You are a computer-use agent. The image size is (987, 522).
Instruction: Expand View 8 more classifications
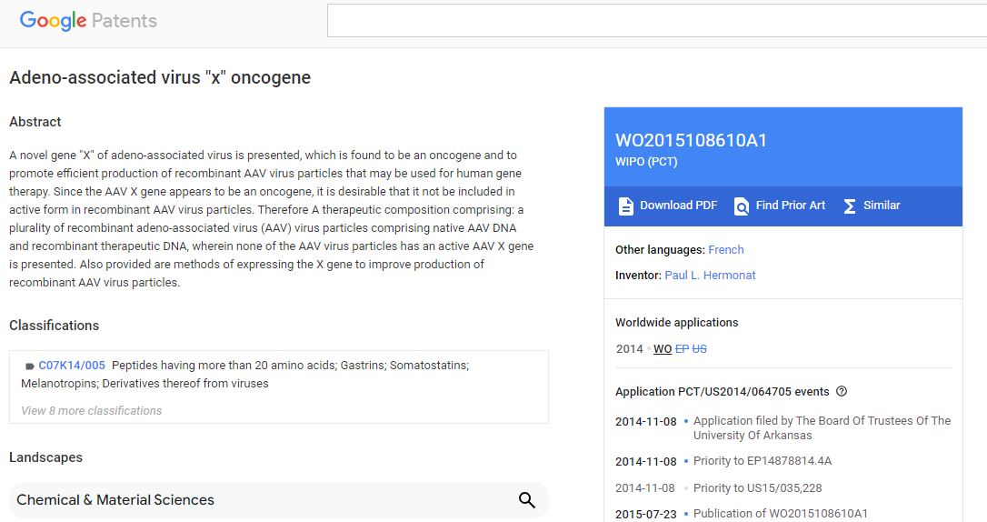pyautogui.click(x=91, y=410)
